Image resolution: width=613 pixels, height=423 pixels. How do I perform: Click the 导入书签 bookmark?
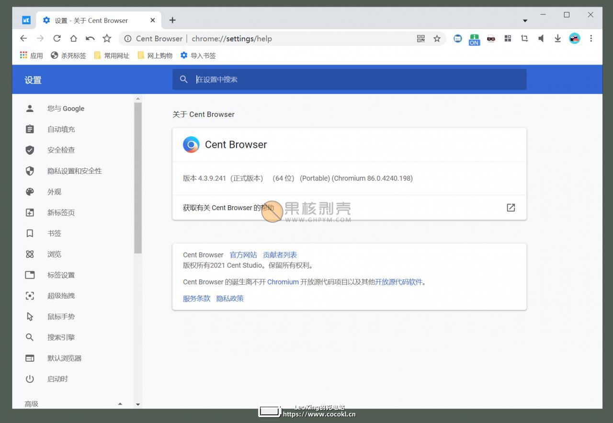coord(198,56)
